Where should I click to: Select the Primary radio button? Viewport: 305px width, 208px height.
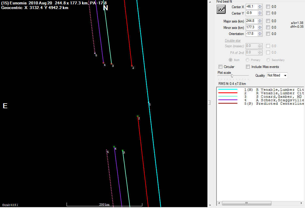[x=247, y=60]
